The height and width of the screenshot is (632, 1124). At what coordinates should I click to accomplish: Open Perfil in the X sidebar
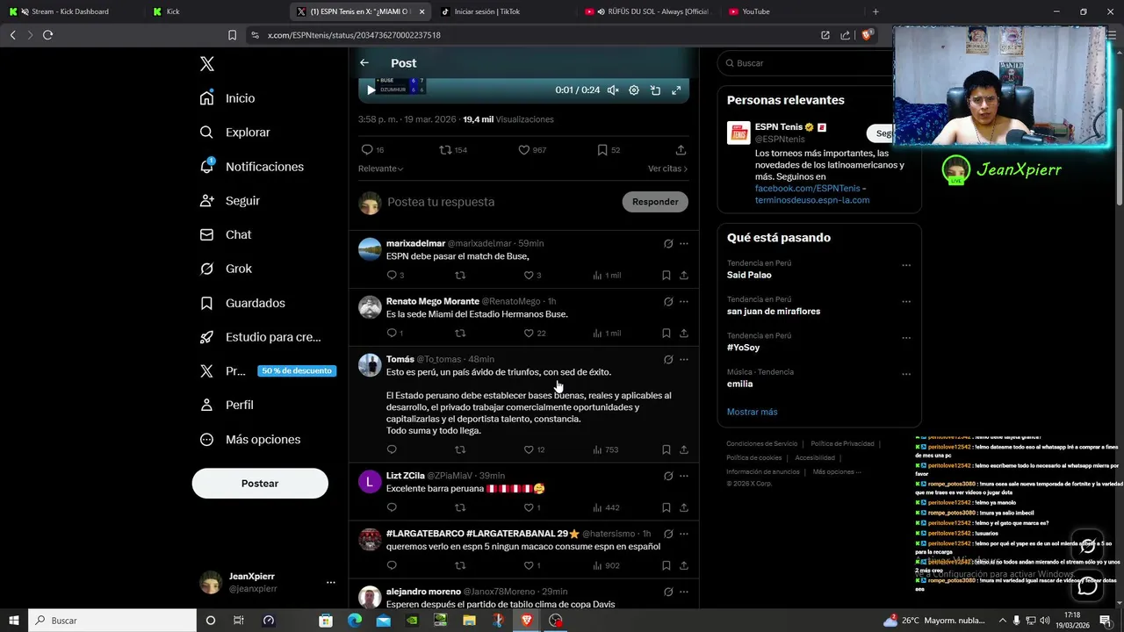[x=227, y=405]
